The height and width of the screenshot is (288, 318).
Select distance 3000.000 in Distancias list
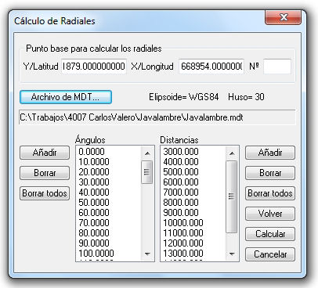click(193, 152)
